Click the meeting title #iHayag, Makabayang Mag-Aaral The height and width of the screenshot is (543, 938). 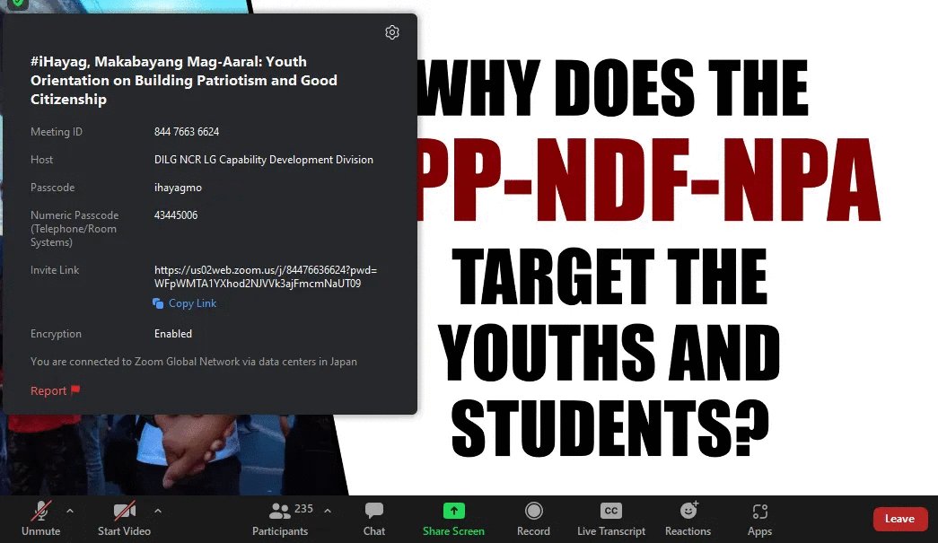[184, 80]
